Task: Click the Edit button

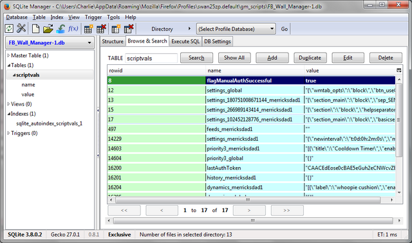Action: pos(348,58)
